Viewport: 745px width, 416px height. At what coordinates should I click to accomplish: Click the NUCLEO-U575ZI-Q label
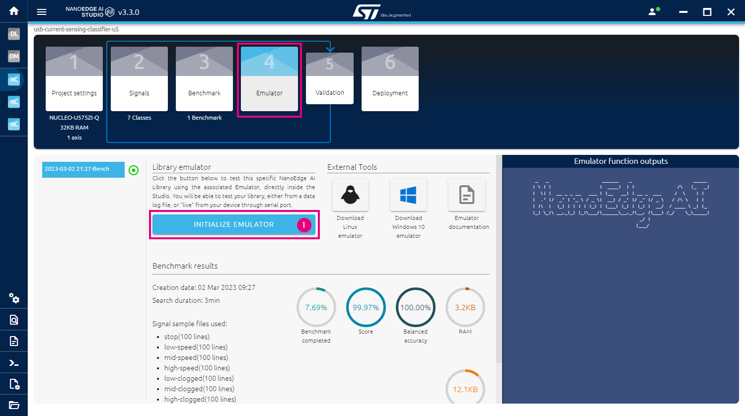click(74, 118)
